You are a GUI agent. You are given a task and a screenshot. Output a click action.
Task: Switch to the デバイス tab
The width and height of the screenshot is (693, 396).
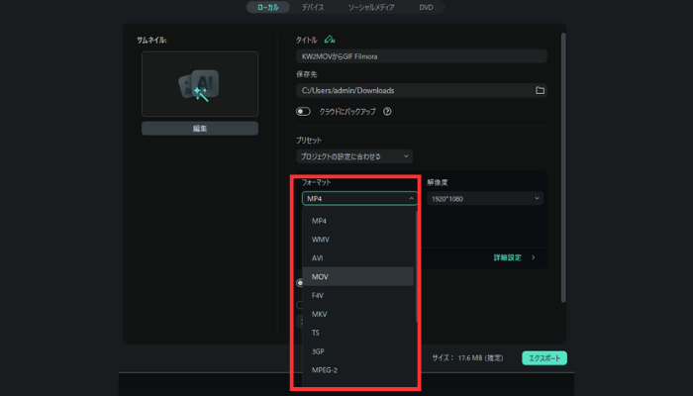point(313,7)
